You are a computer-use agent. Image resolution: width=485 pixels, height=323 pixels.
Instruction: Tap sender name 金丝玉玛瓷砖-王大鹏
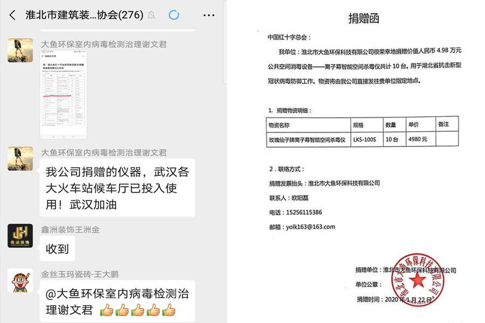tap(80, 274)
